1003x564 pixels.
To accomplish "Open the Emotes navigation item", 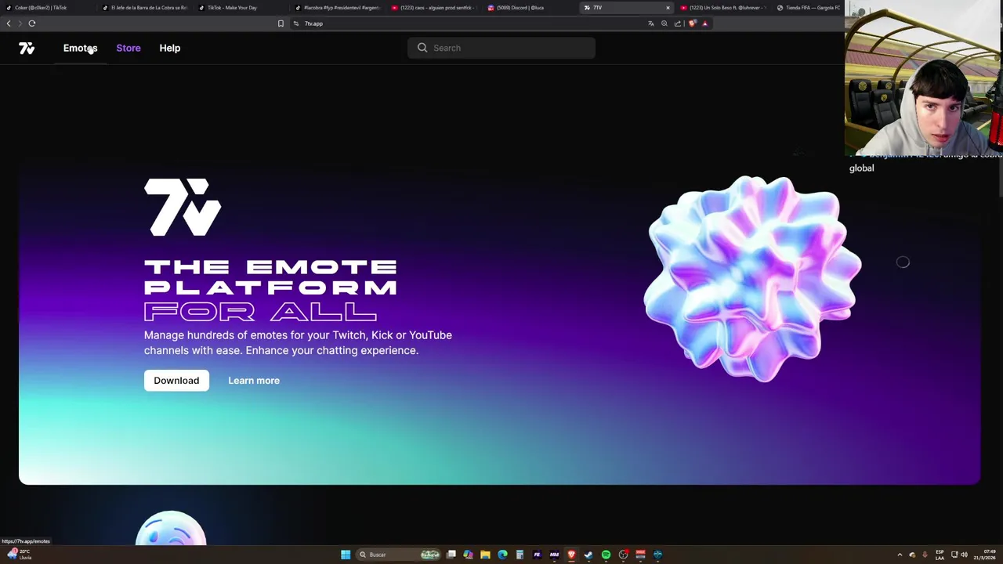I will click(80, 48).
